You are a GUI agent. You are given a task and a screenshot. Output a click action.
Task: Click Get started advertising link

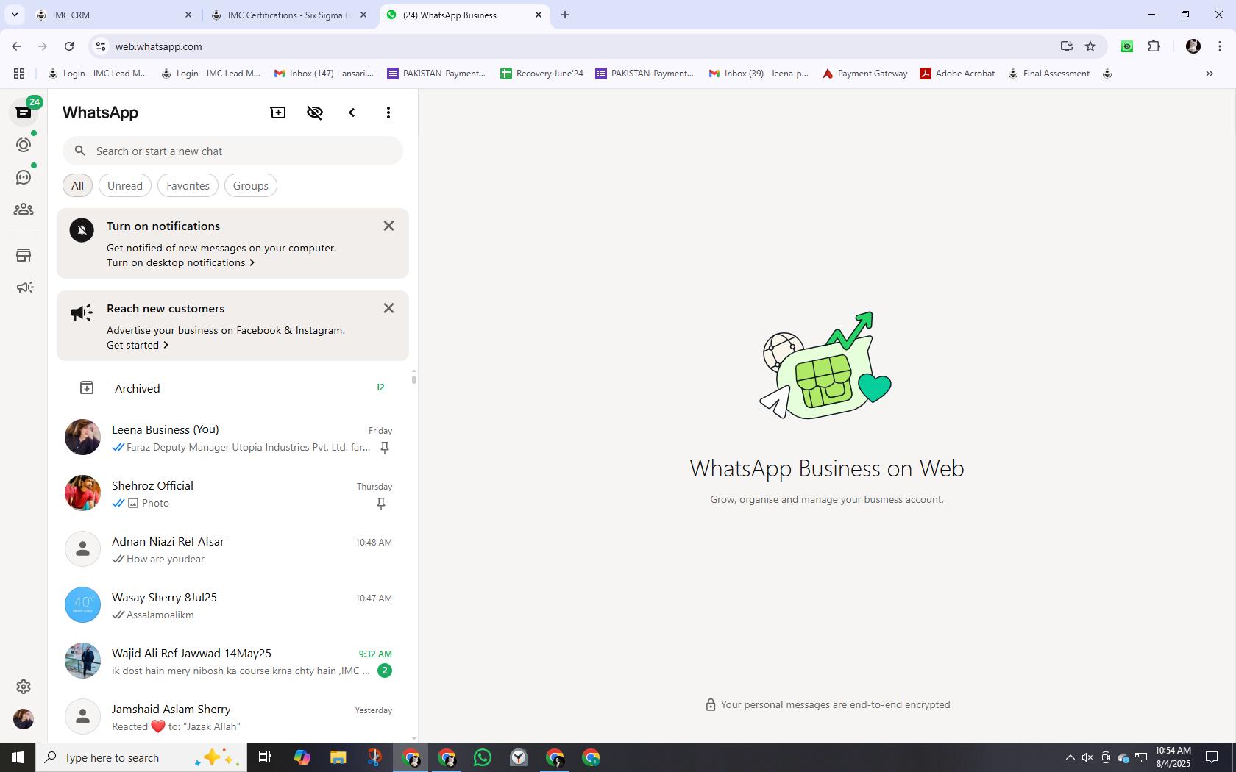tap(138, 345)
